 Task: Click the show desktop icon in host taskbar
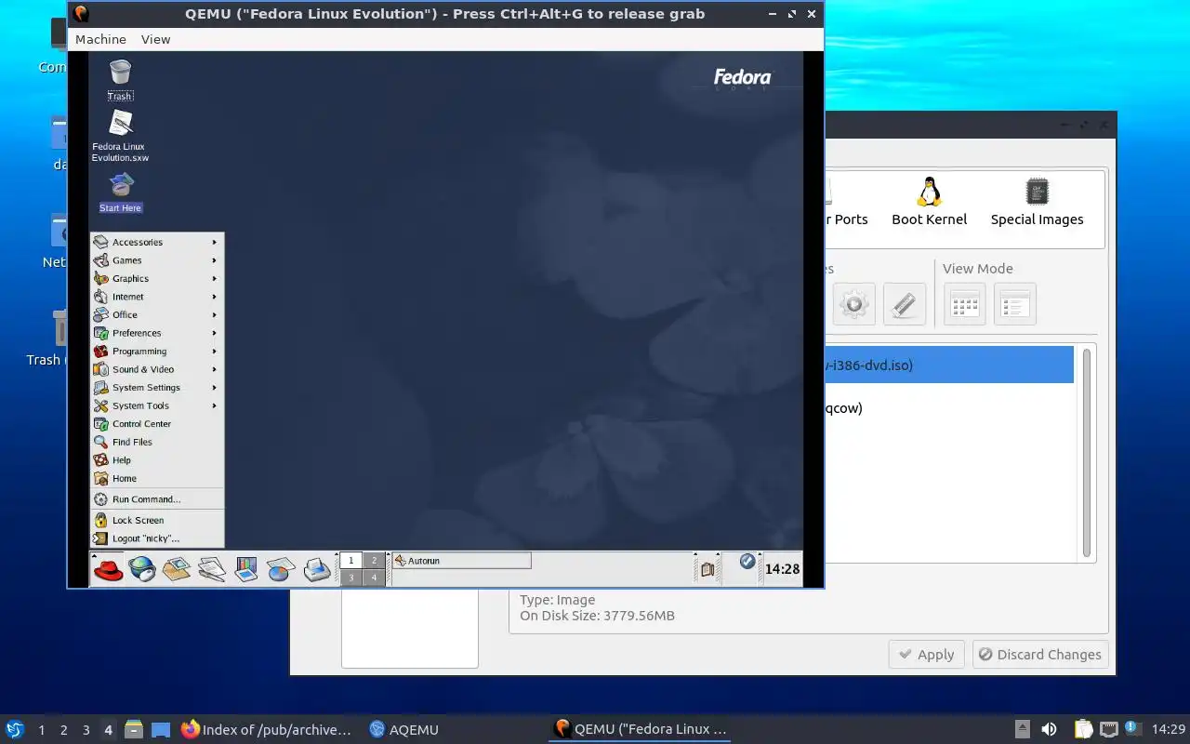click(161, 729)
